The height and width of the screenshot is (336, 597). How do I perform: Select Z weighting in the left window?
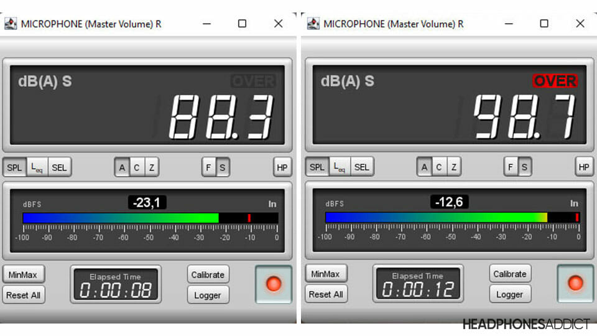coord(152,167)
